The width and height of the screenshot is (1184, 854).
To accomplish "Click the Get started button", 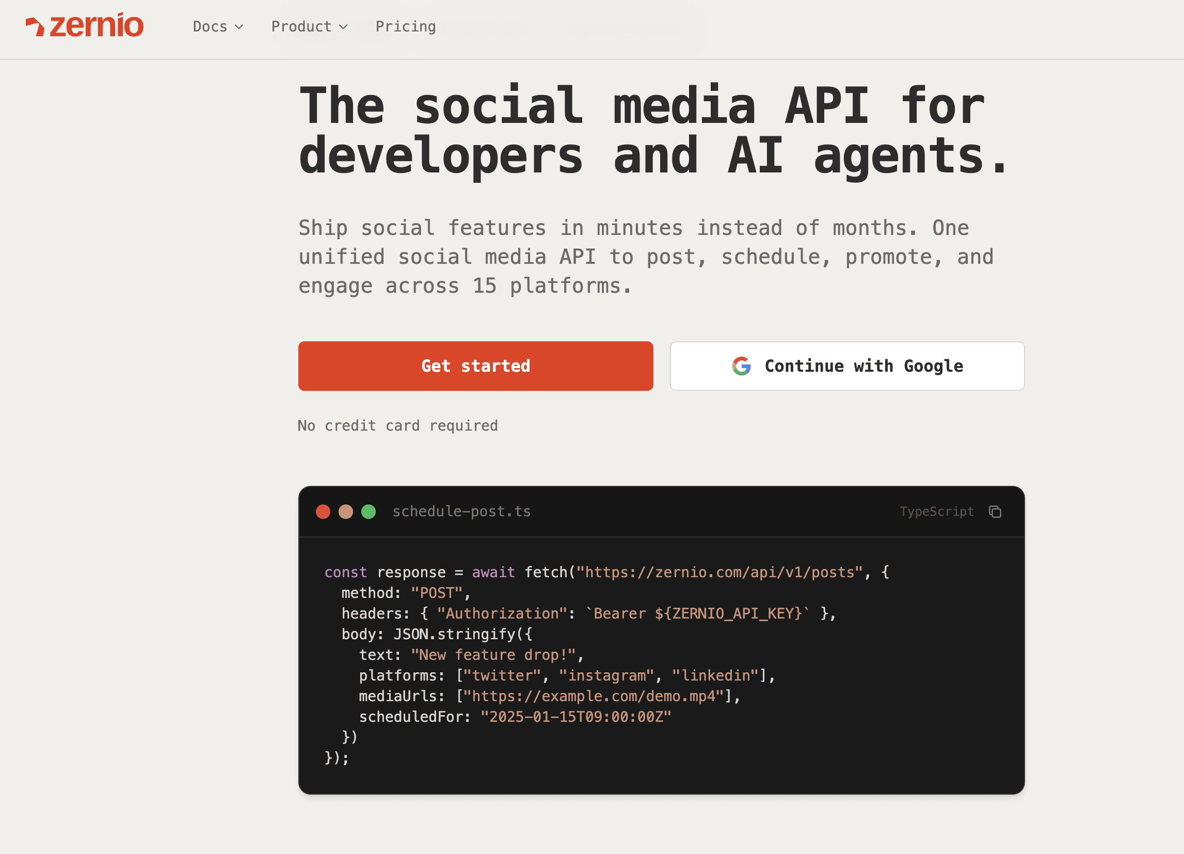I will 475,366.
